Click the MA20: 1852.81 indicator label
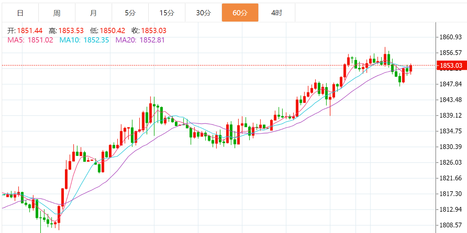The image size is (467, 233). 140,40
